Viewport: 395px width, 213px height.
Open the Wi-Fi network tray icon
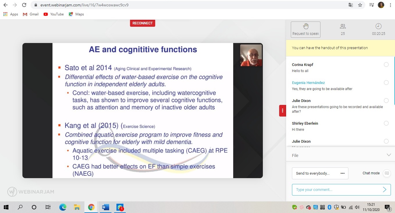click(351, 207)
